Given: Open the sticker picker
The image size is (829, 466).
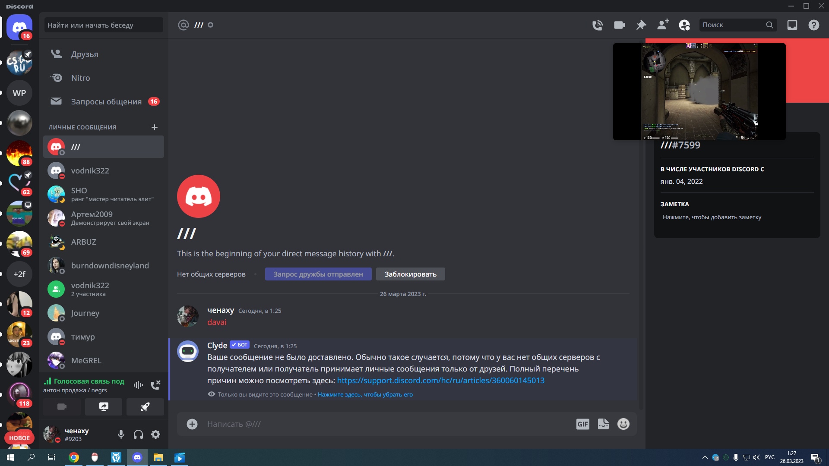Looking at the screenshot, I should pos(603,424).
